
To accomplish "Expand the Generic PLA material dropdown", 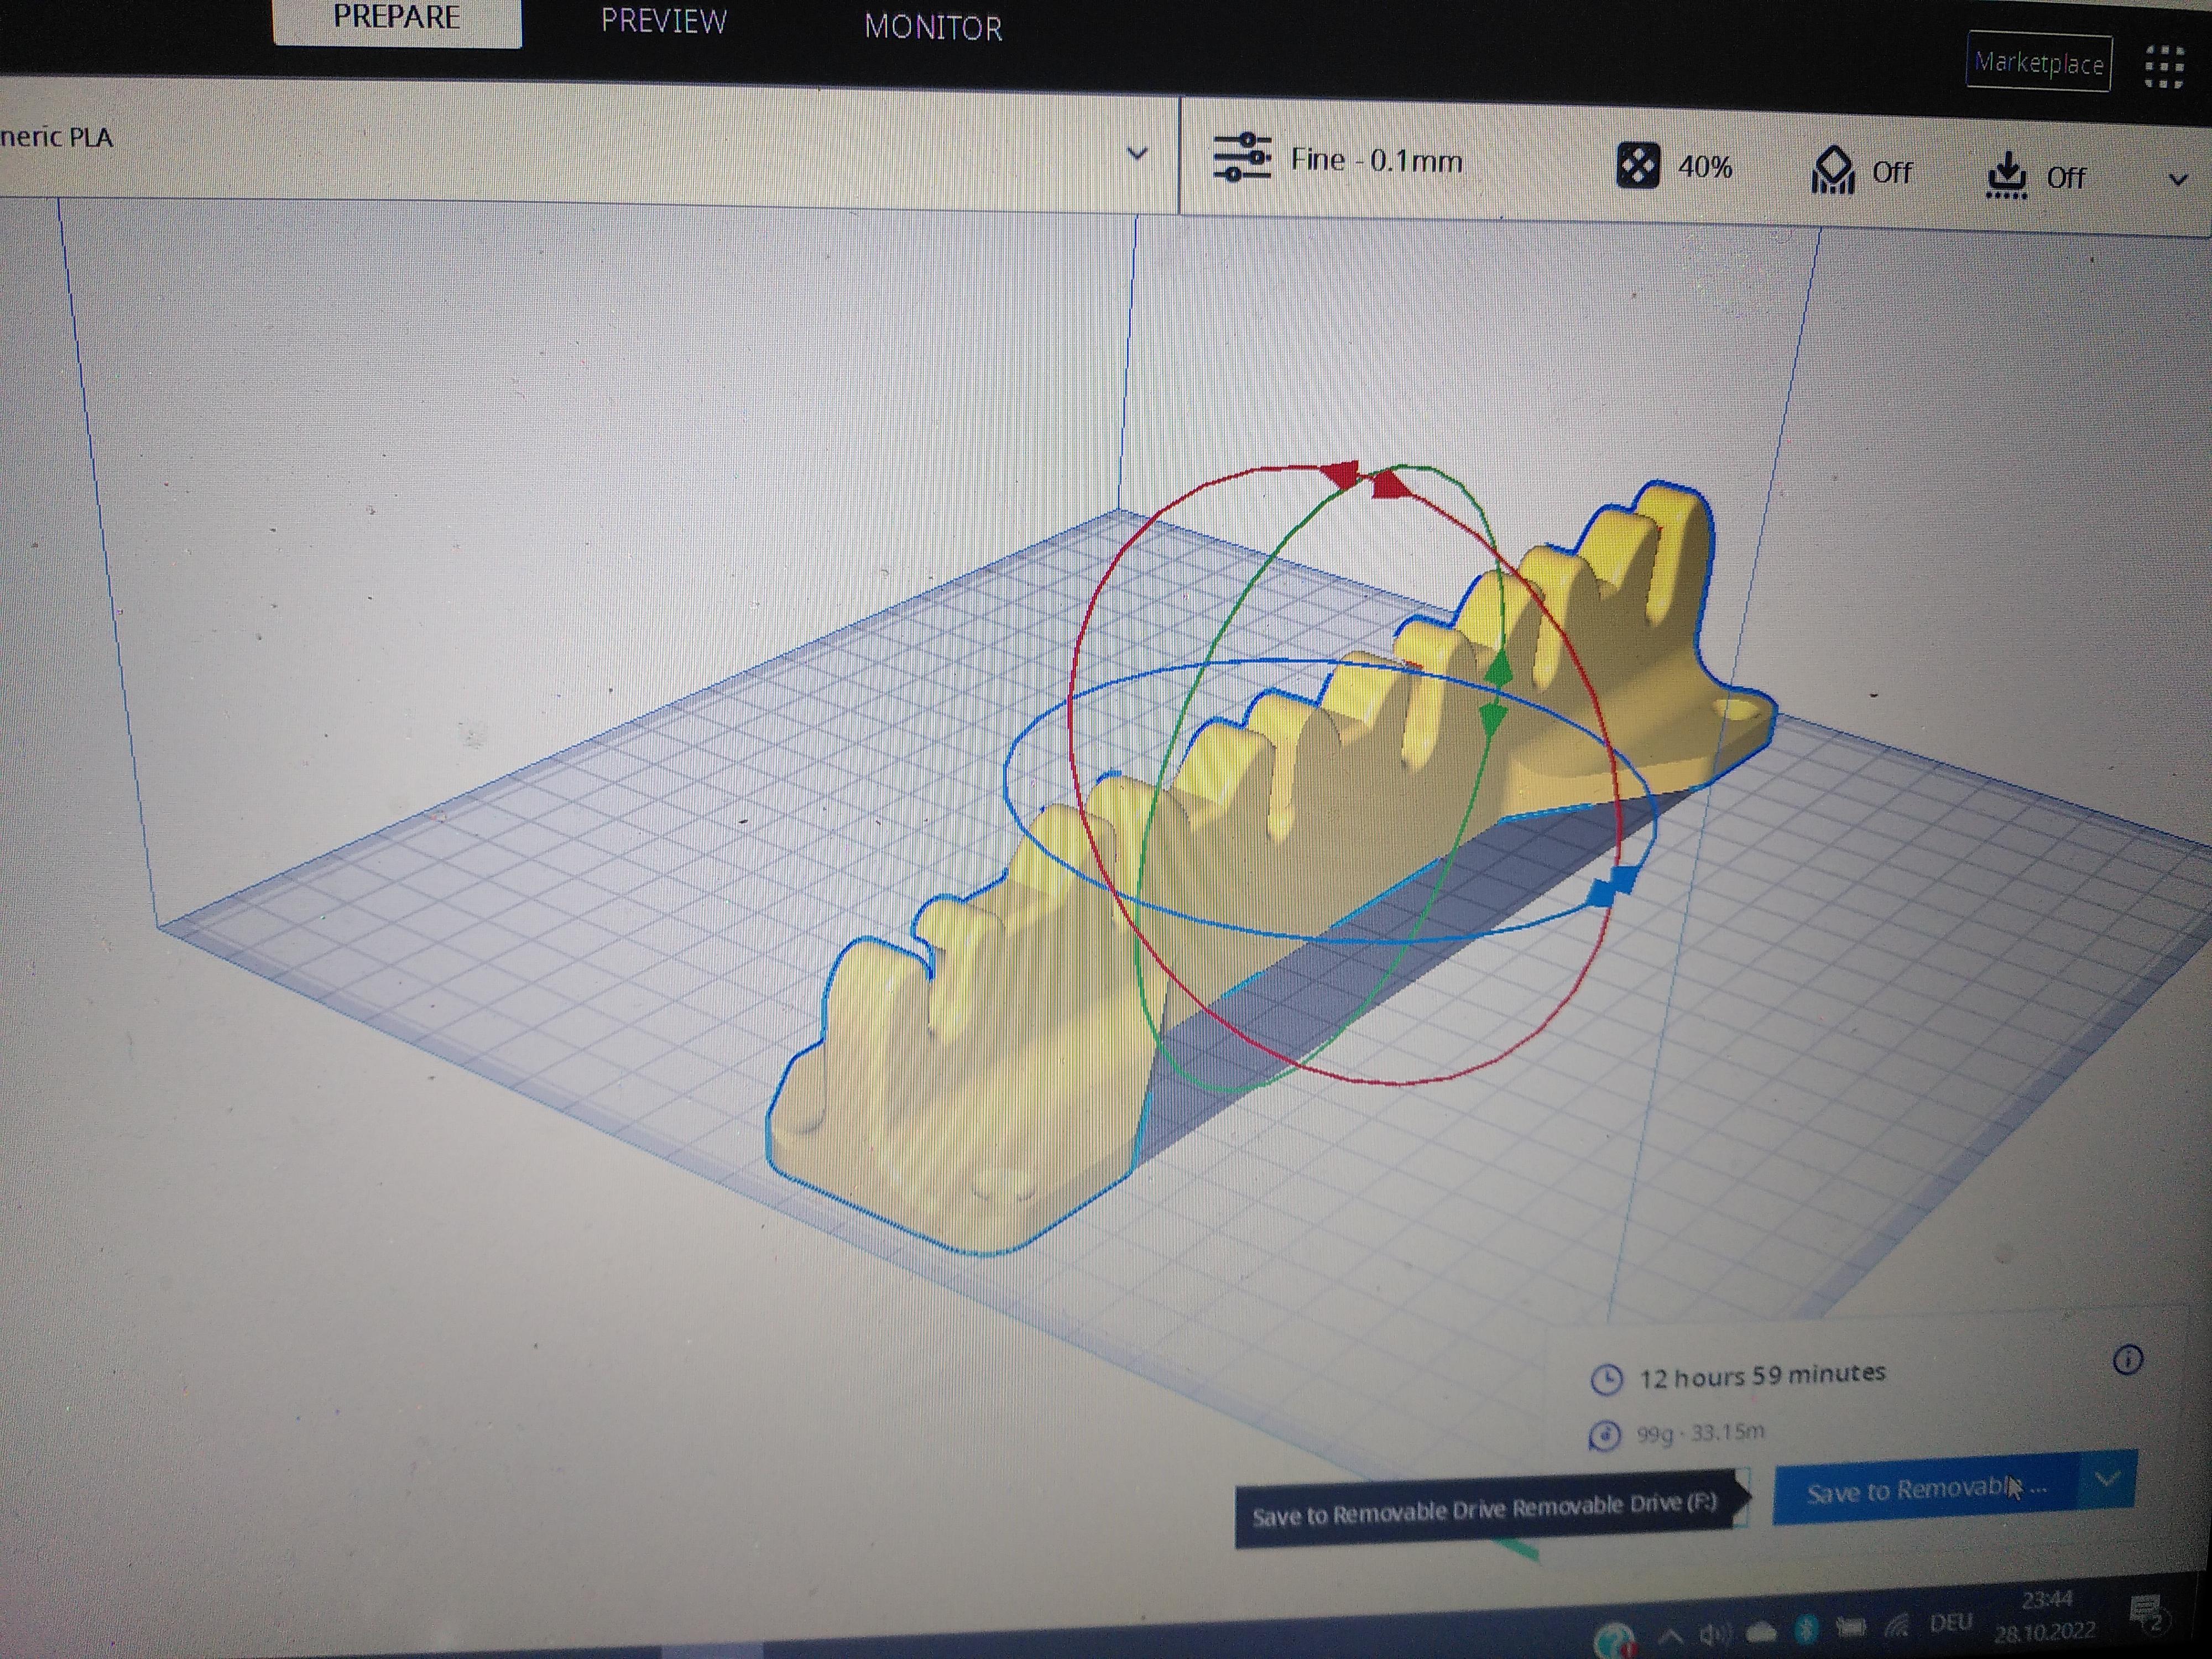I will pos(1136,153).
